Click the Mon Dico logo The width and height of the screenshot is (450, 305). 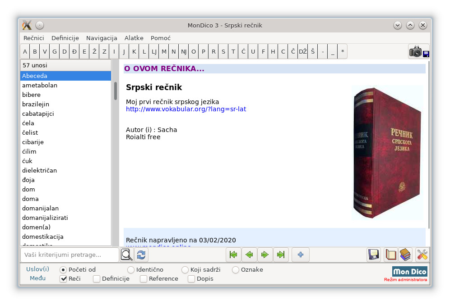pos(409,272)
